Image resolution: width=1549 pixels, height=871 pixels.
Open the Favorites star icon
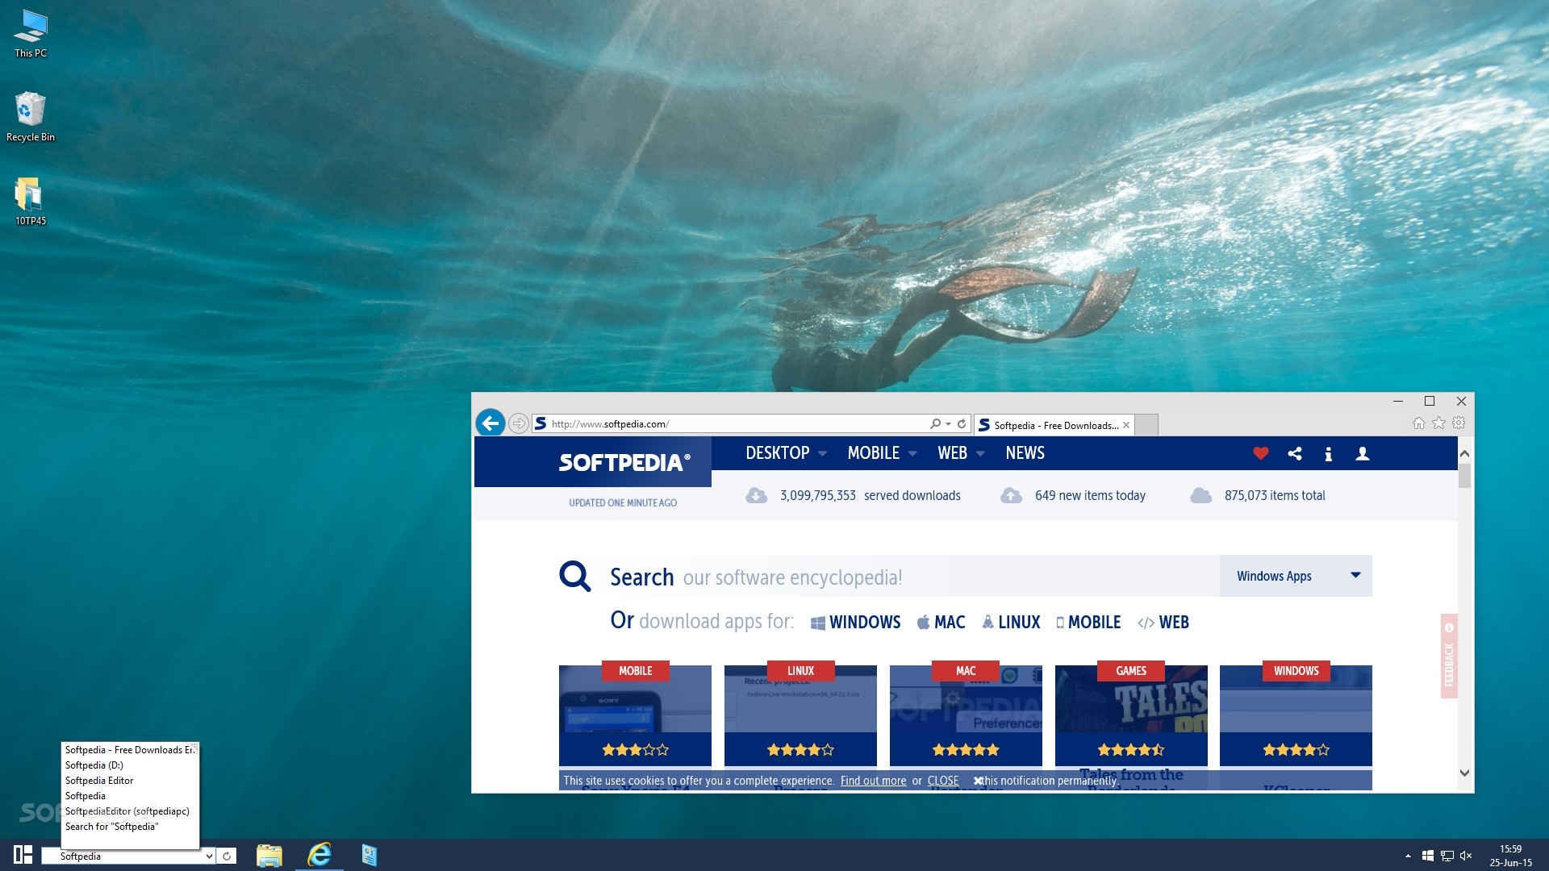point(1438,423)
